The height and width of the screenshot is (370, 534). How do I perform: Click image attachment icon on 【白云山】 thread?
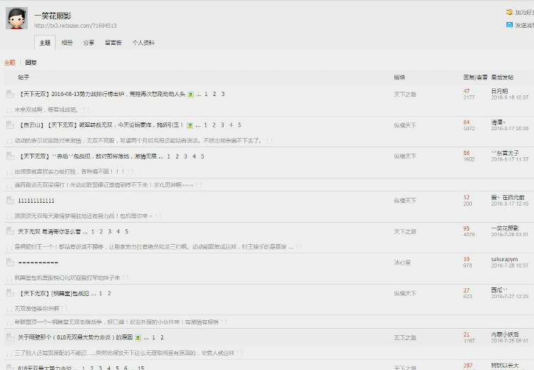pos(190,125)
